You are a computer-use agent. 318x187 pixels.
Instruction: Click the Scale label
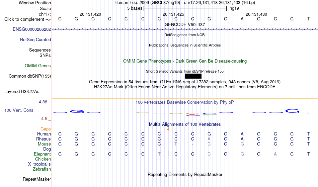(45, 8)
